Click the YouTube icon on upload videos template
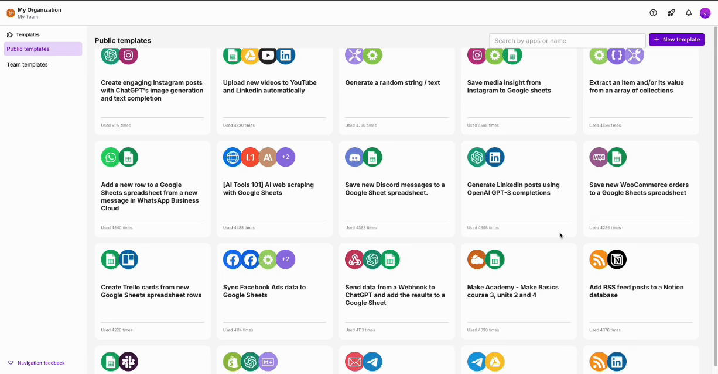 (268, 56)
